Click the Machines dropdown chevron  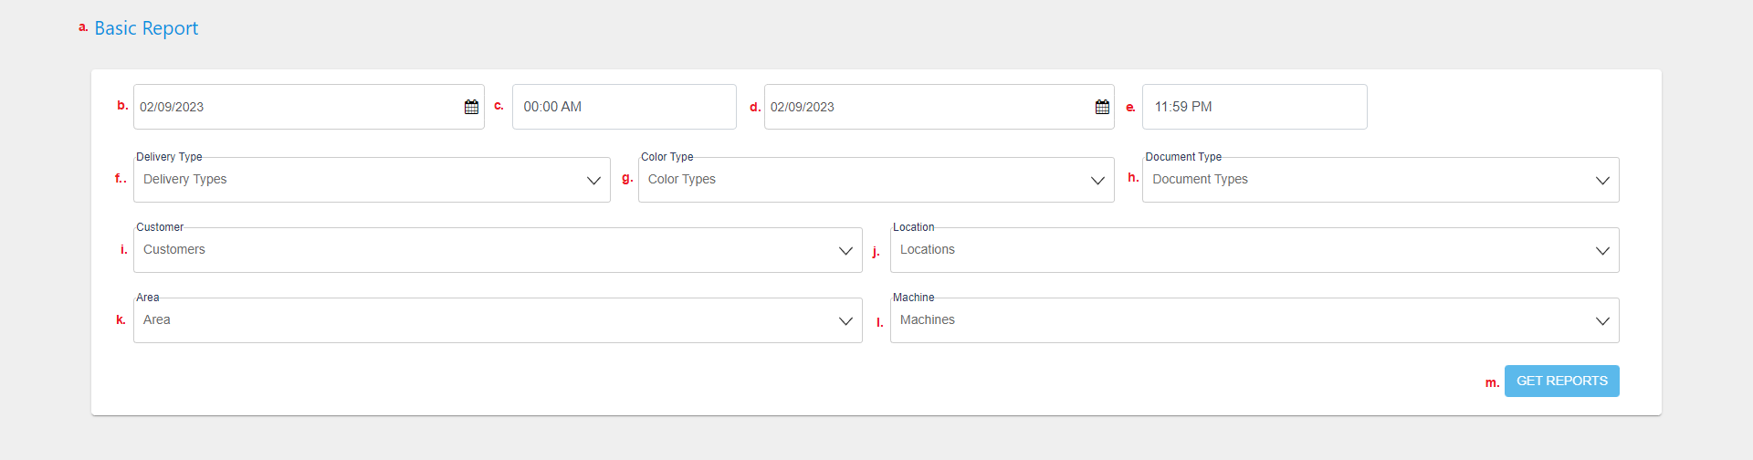click(1602, 321)
